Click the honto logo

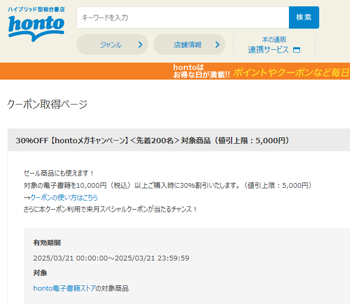36,28
